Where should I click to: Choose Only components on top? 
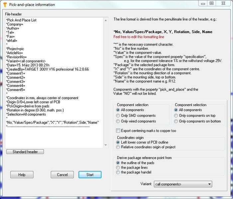point(176,116)
